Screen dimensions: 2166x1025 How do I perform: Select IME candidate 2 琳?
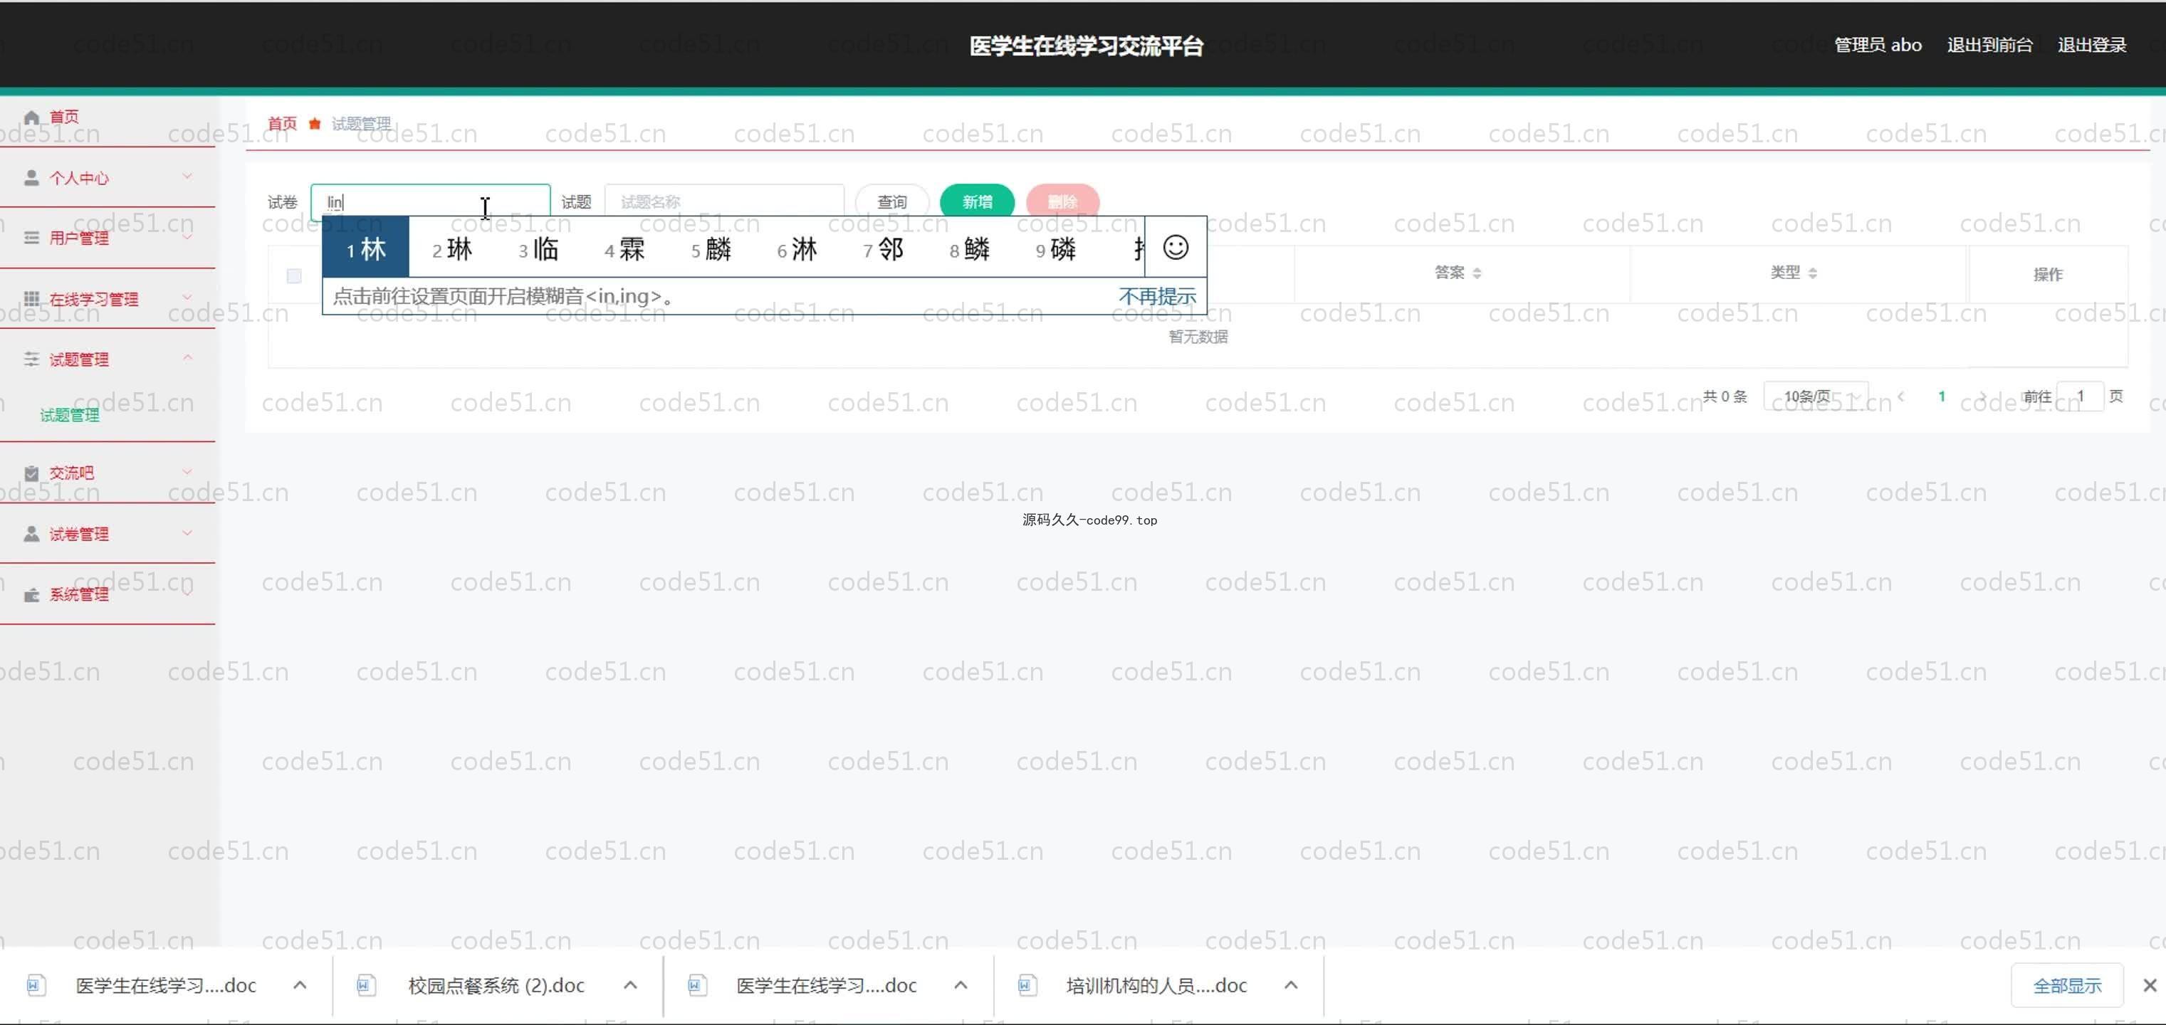point(452,249)
